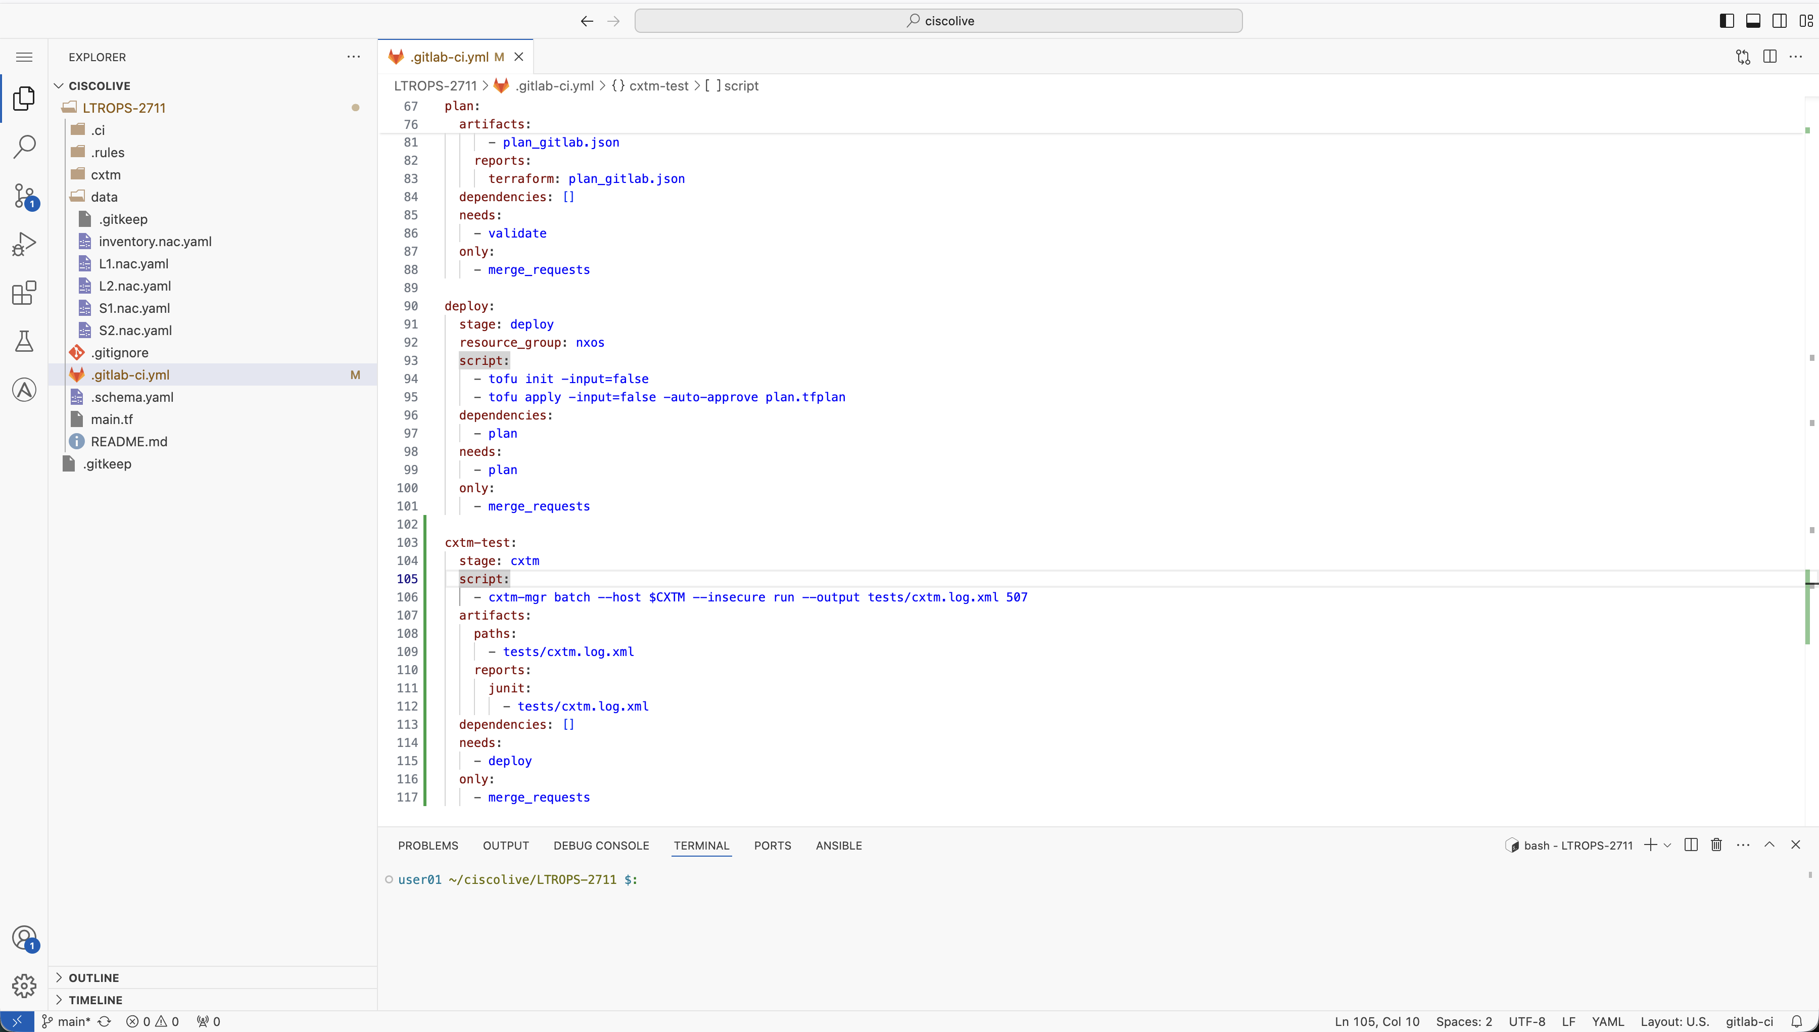Open Run and Debug view
This screenshot has width=1819, height=1032.
[x=24, y=244]
